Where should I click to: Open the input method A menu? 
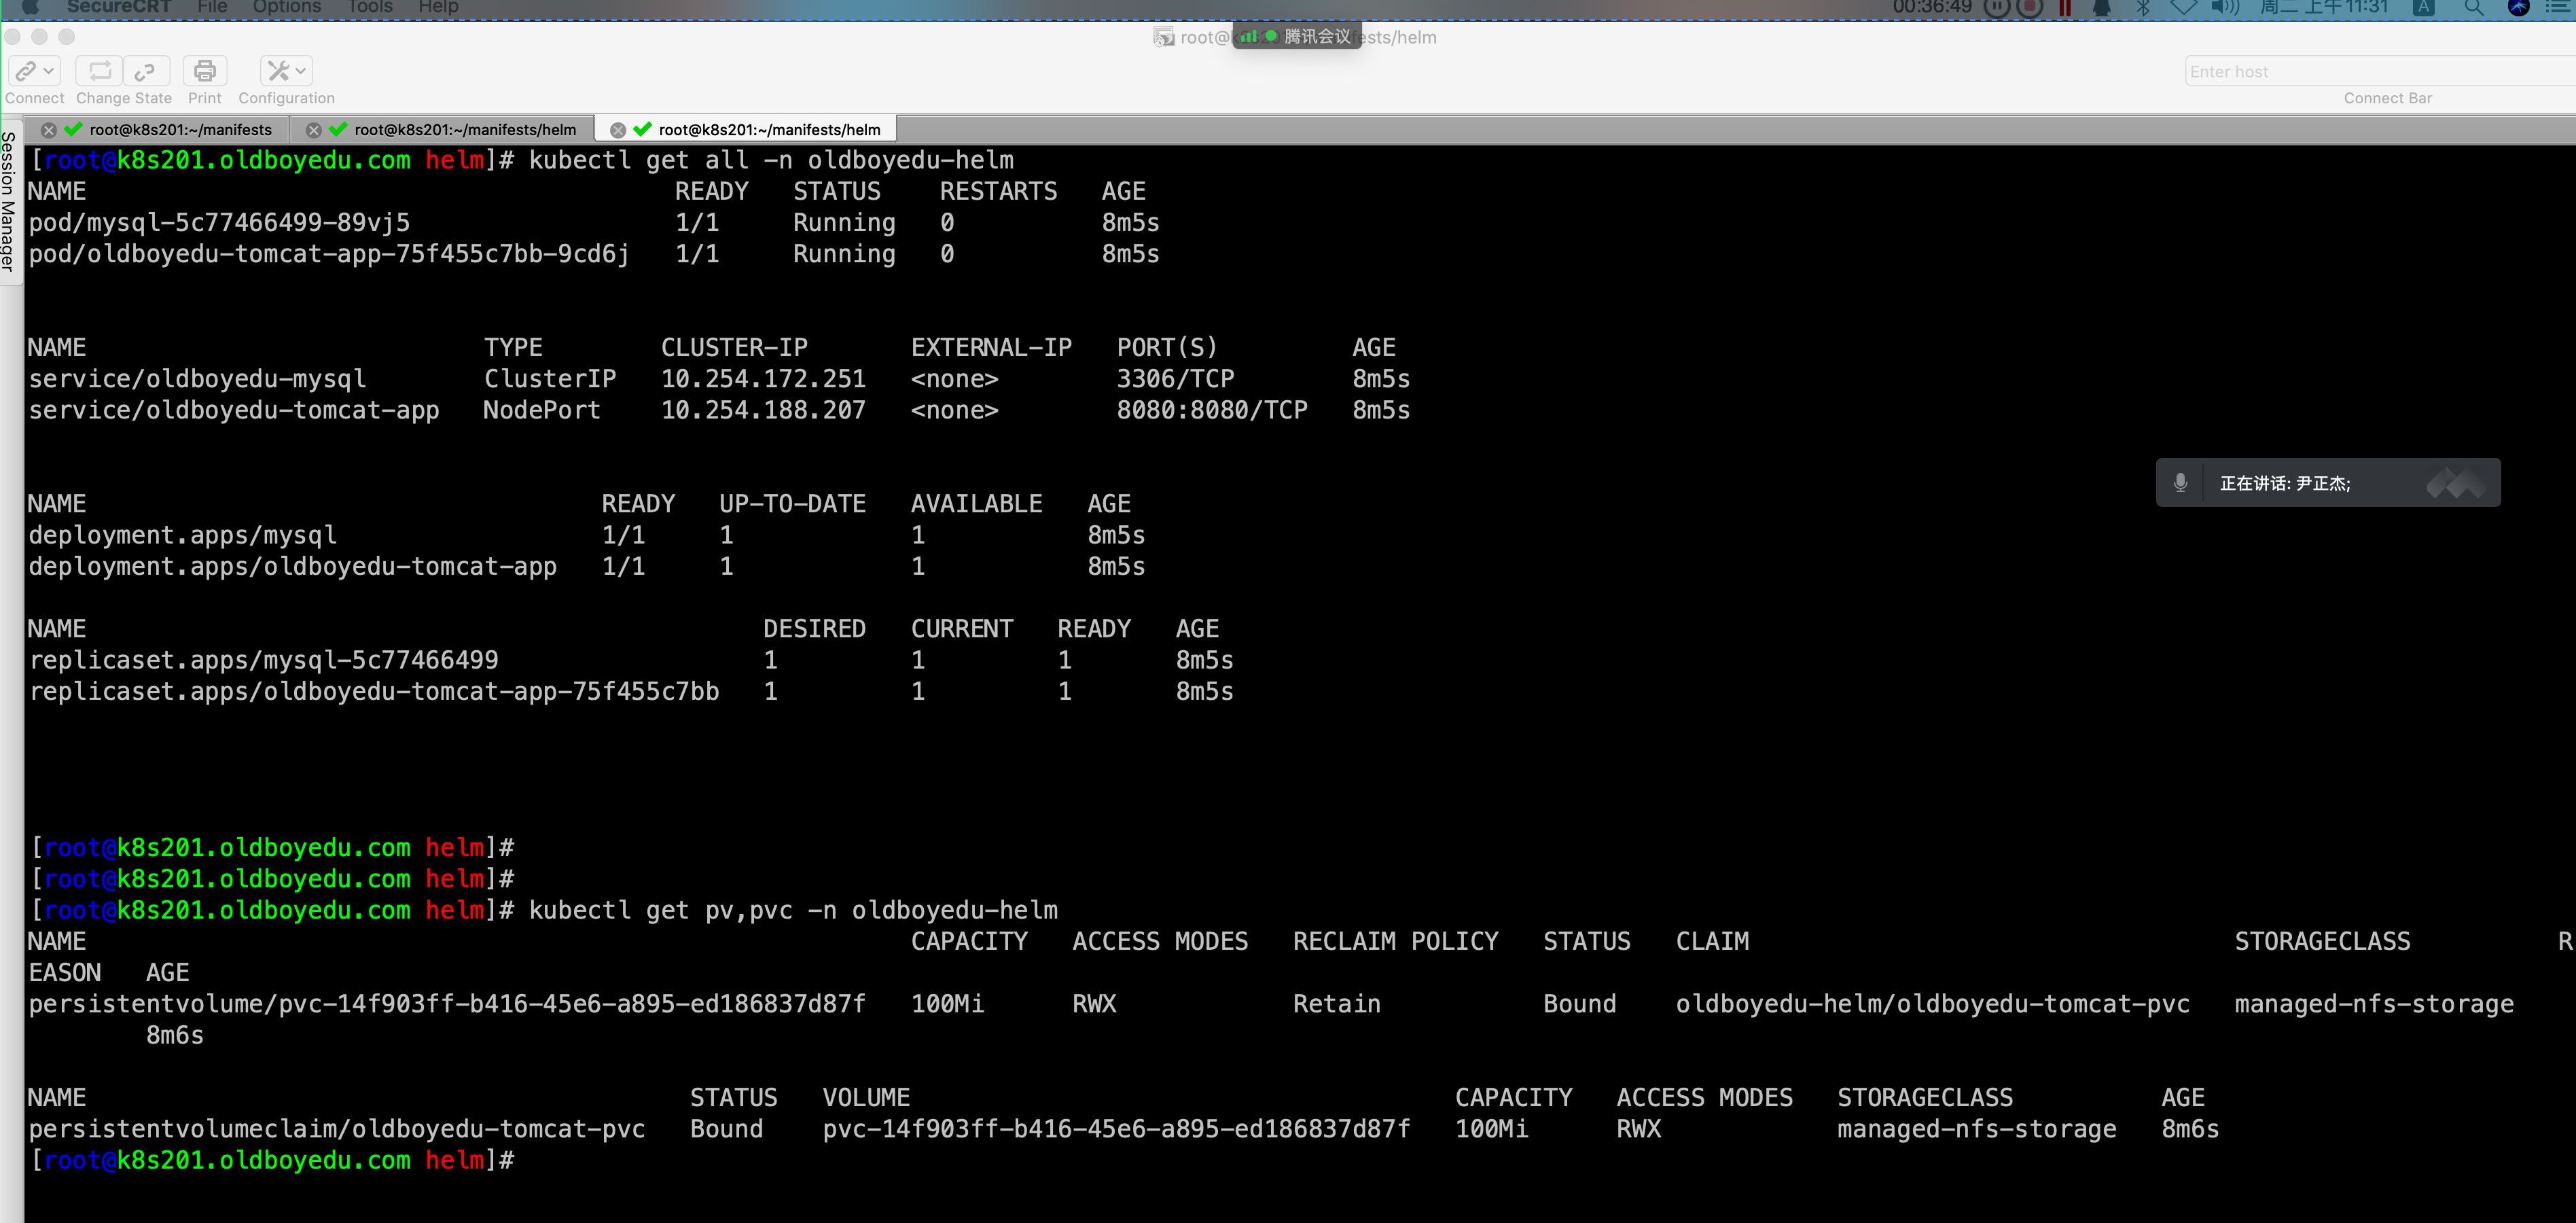tap(2424, 8)
